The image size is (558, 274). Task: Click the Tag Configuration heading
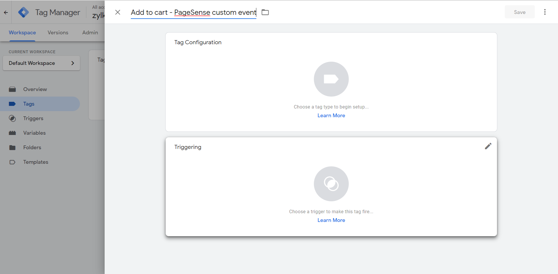(198, 42)
